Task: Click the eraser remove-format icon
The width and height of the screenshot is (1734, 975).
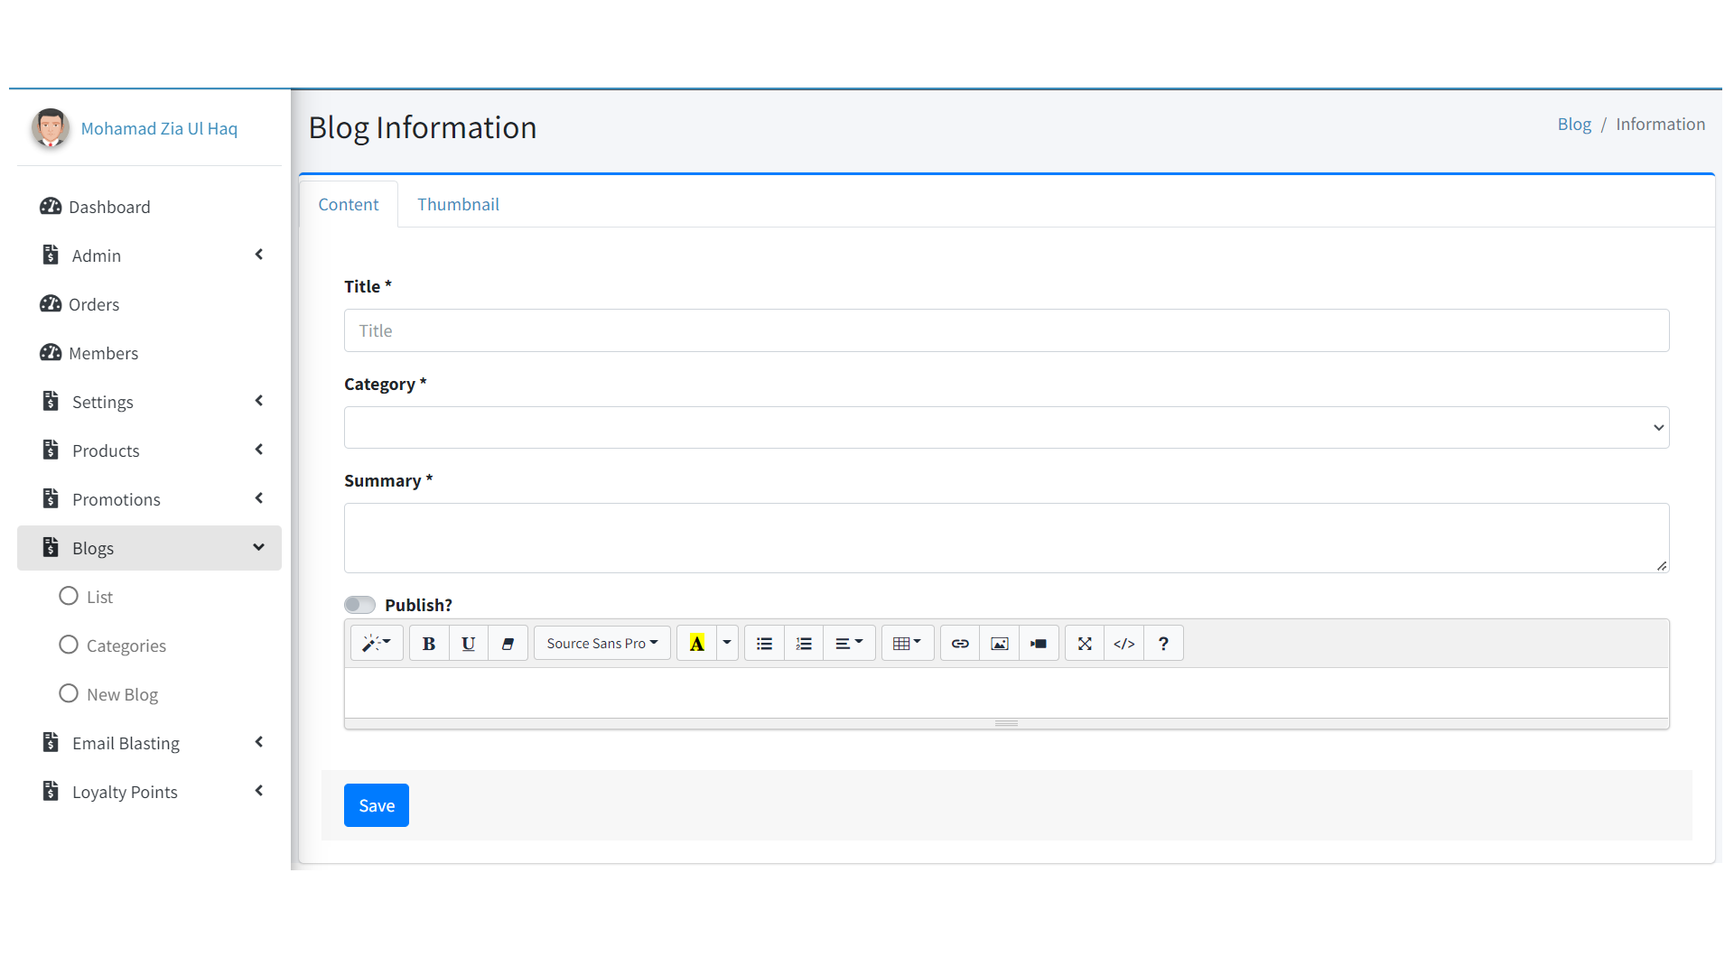Action: pyautogui.click(x=508, y=644)
